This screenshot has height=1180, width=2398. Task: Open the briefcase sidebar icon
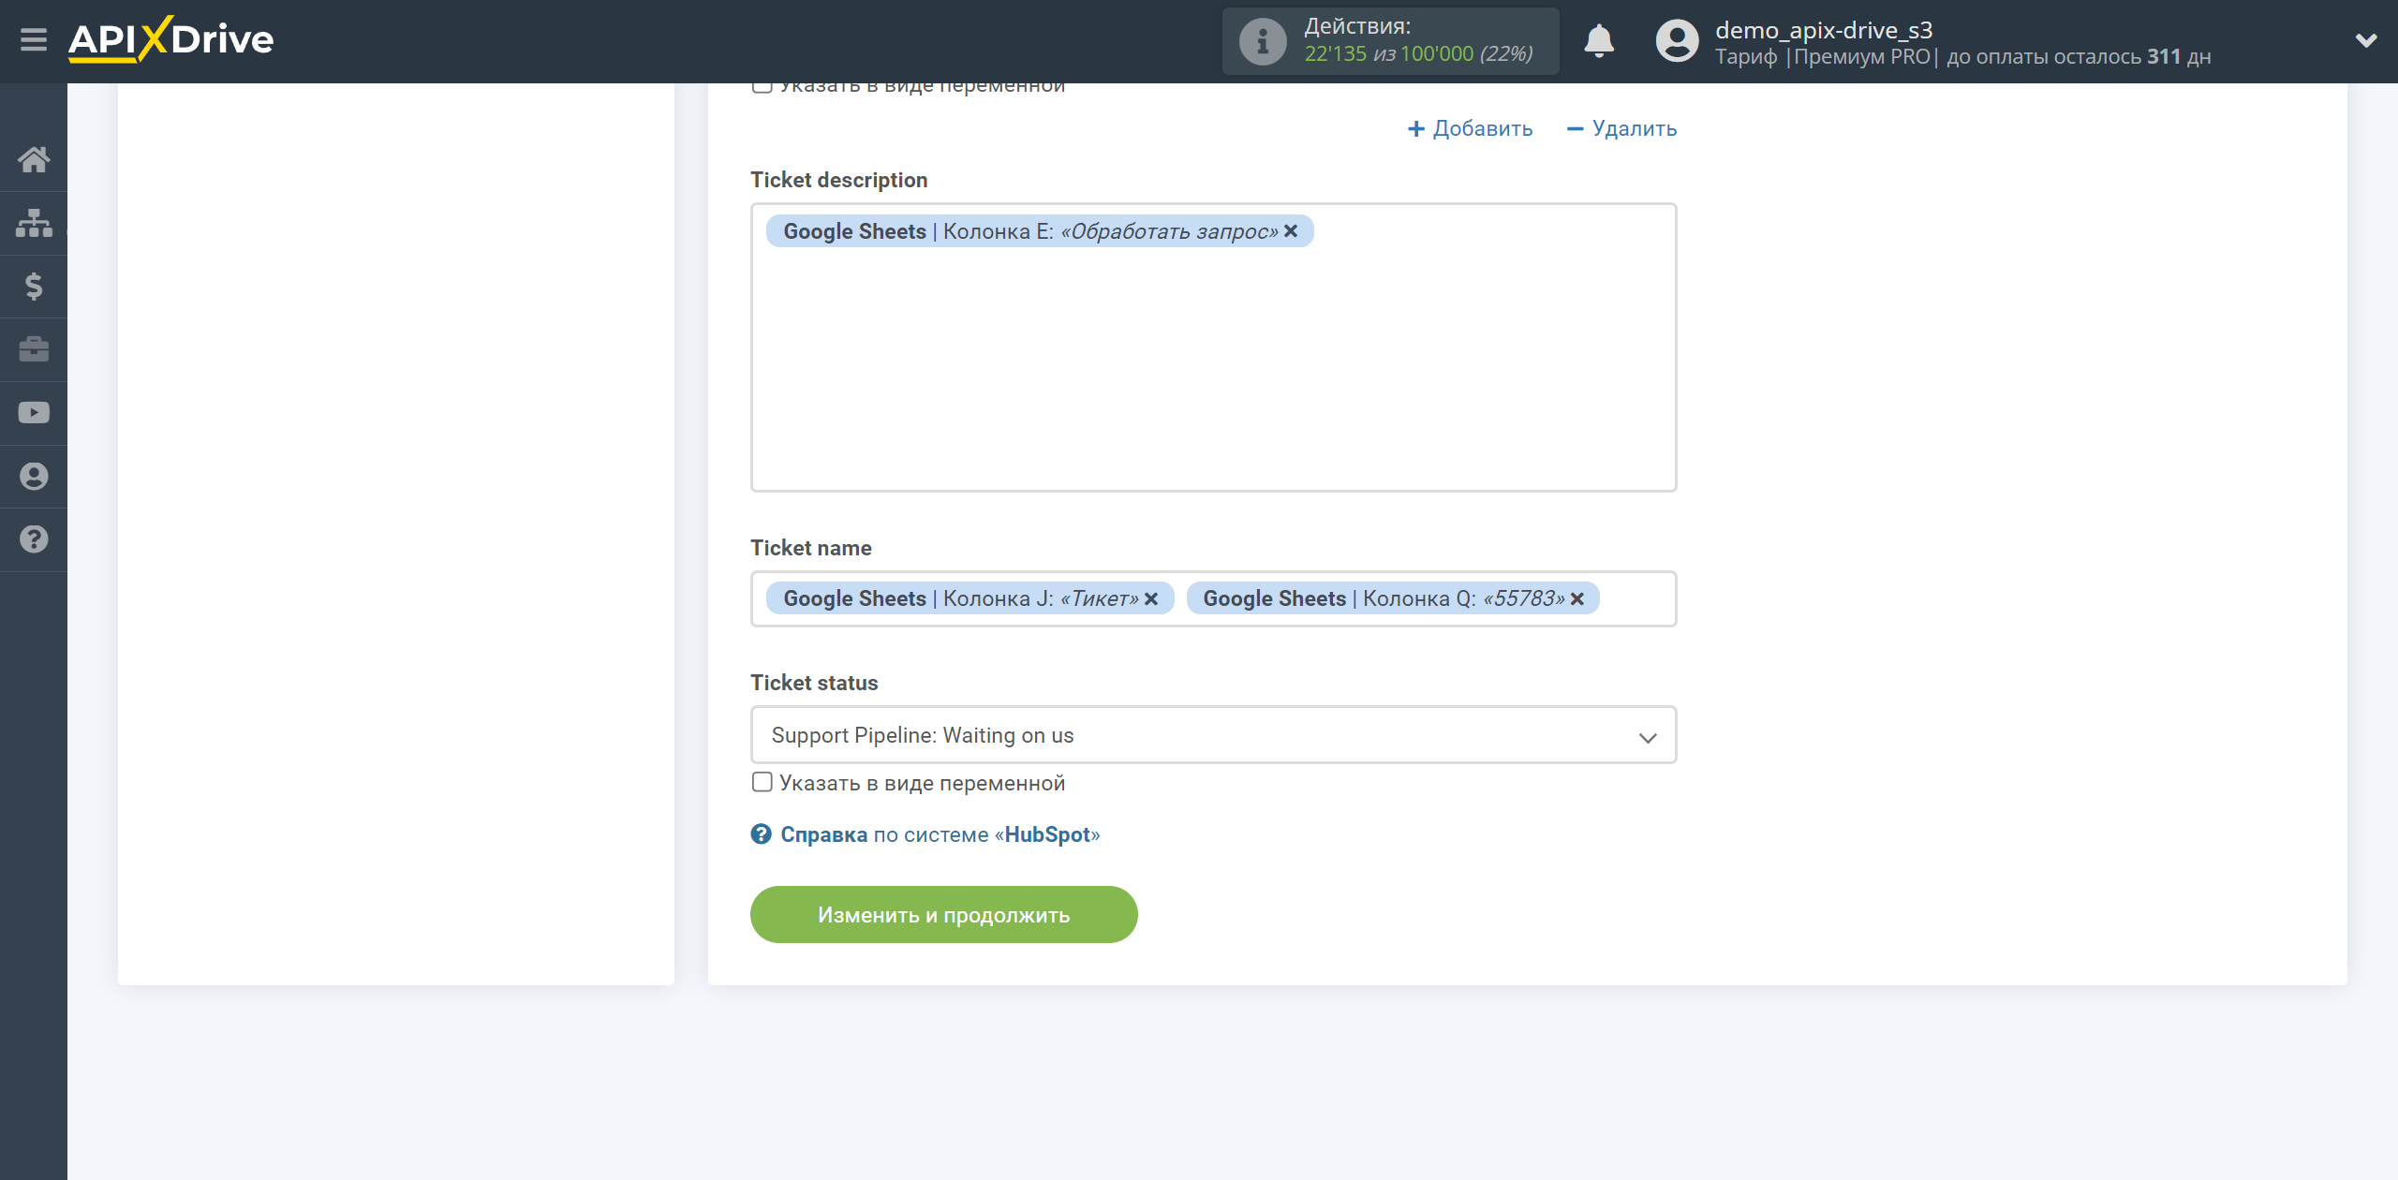pos(34,349)
